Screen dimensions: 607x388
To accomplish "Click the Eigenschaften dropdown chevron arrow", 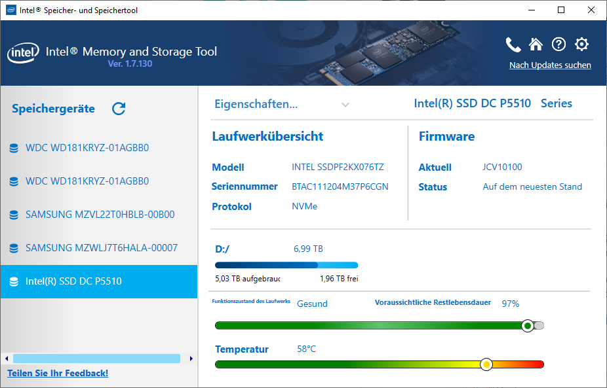I will coord(345,105).
